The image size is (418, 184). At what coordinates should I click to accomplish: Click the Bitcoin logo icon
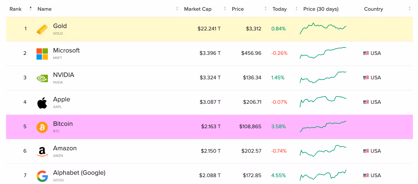pos(42,127)
